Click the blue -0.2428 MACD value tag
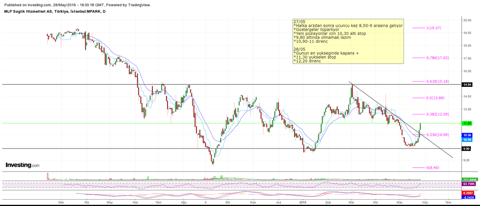 (468, 198)
